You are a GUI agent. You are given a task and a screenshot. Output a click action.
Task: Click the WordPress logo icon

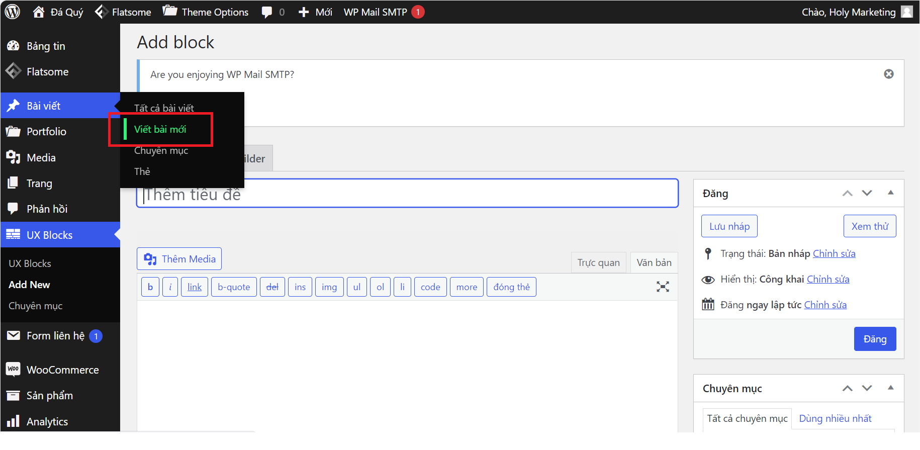[13, 12]
